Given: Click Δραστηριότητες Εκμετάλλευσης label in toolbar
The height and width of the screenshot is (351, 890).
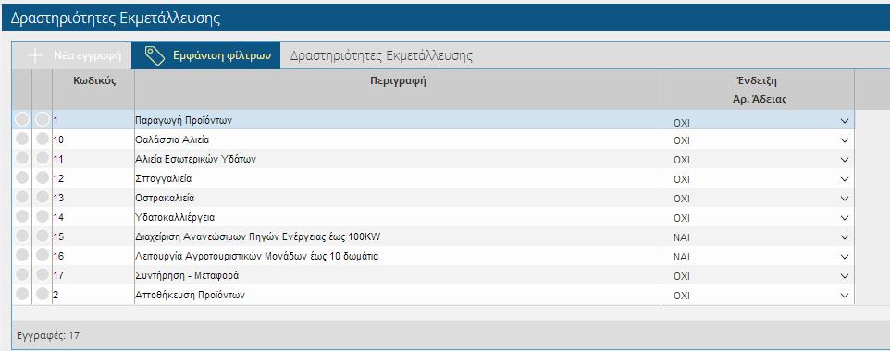Looking at the screenshot, I should [381, 55].
